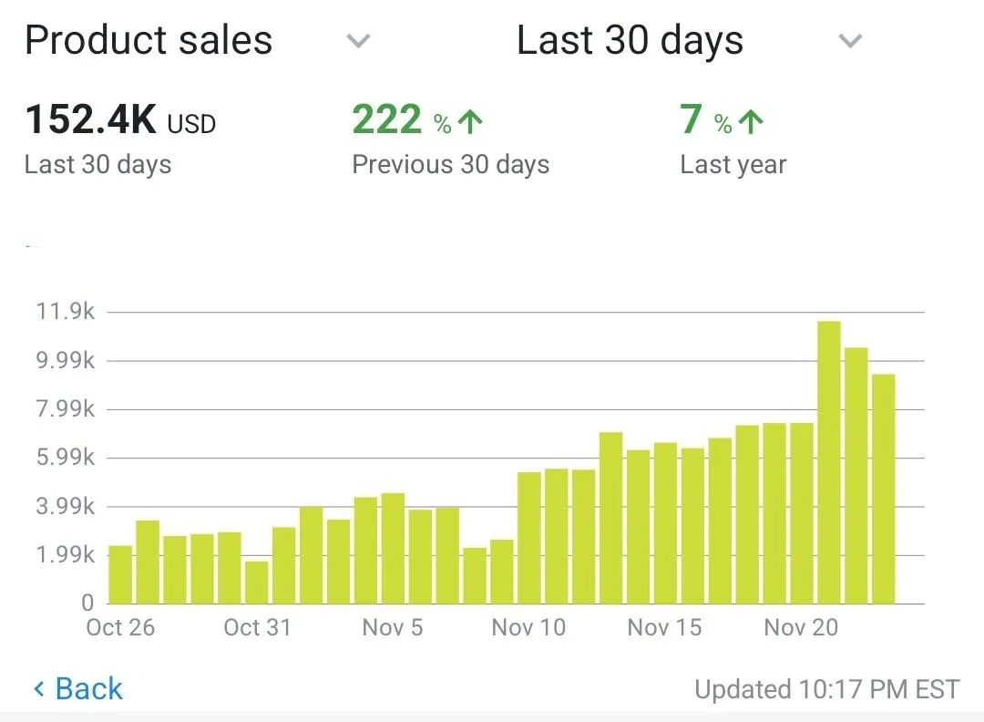Viewport: 984px width, 722px height.
Task: Select the bar above the Nov 10 label
Action: click(x=529, y=538)
